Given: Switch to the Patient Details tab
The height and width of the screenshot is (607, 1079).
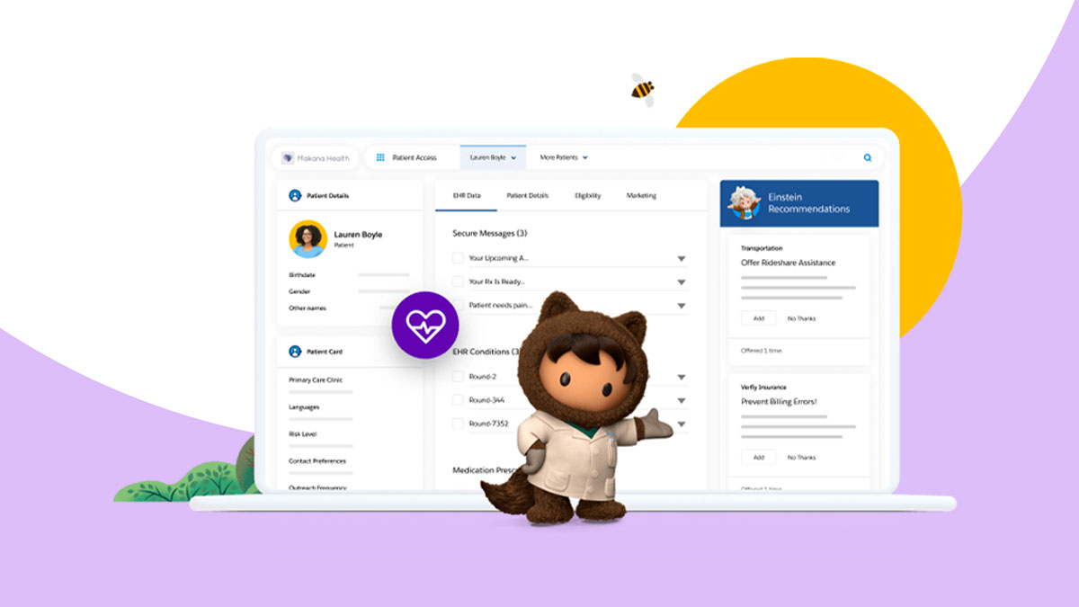Looking at the screenshot, I should (x=528, y=195).
